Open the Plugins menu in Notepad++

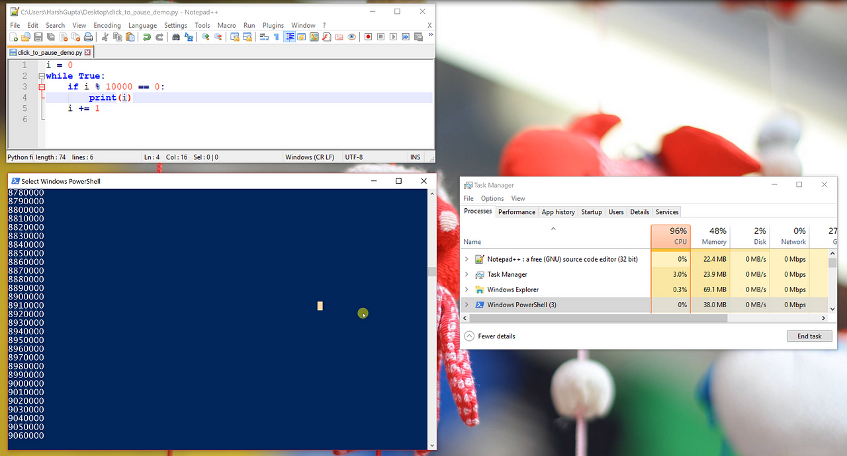click(273, 25)
